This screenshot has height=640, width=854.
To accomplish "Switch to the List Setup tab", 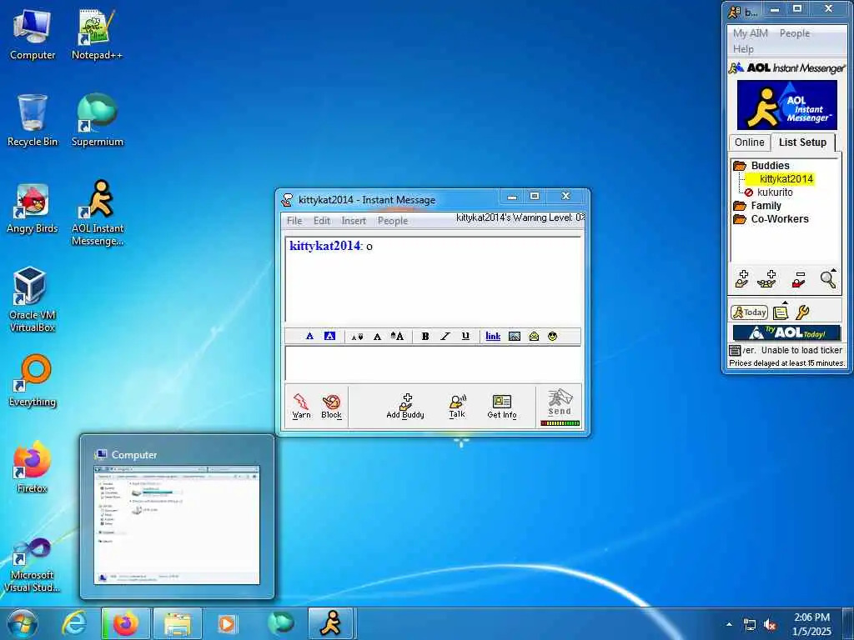I will 802,142.
